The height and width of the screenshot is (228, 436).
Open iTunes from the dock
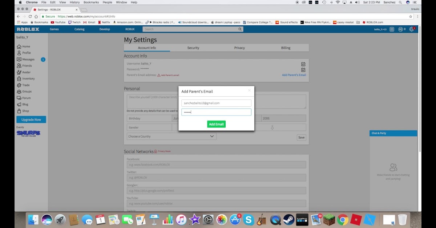coord(181,219)
